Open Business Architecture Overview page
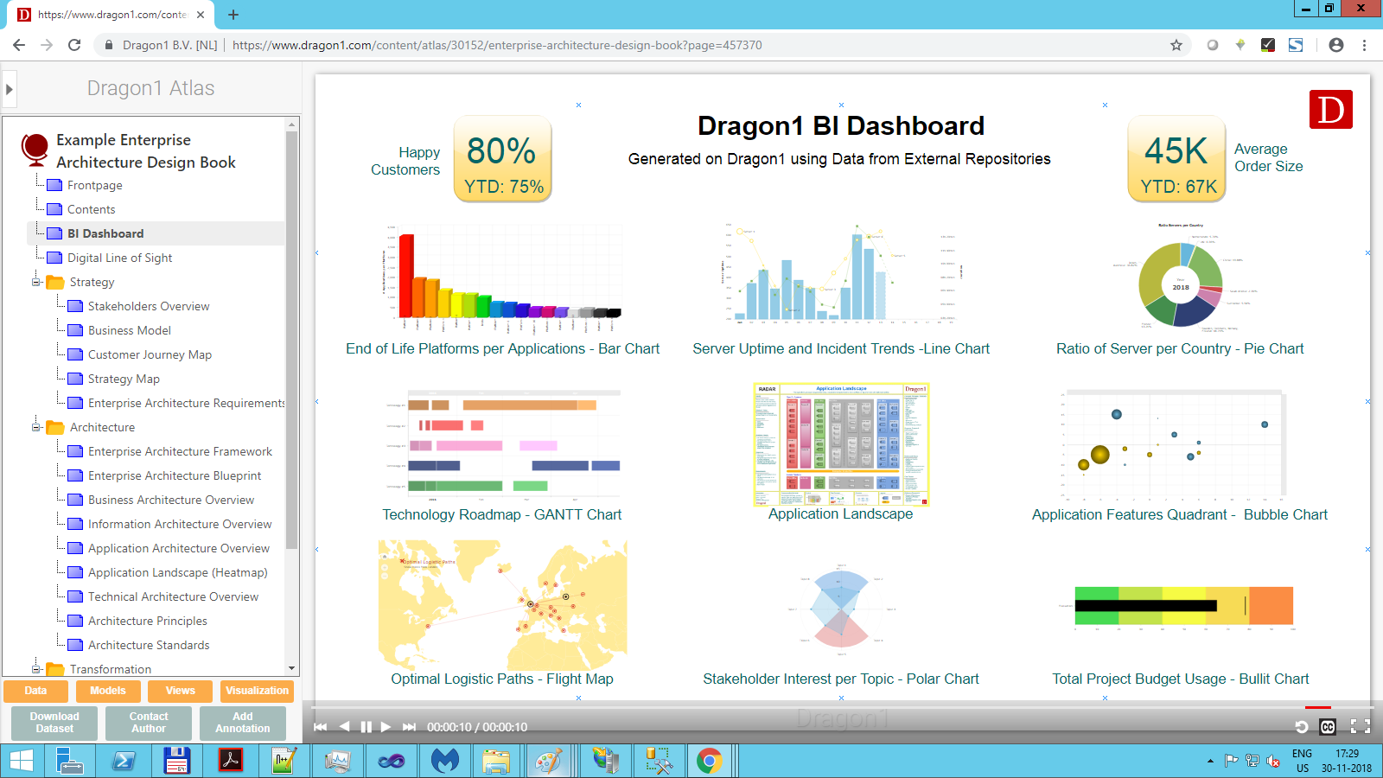The width and height of the screenshot is (1383, 778). pyautogui.click(x=171, y=500)
